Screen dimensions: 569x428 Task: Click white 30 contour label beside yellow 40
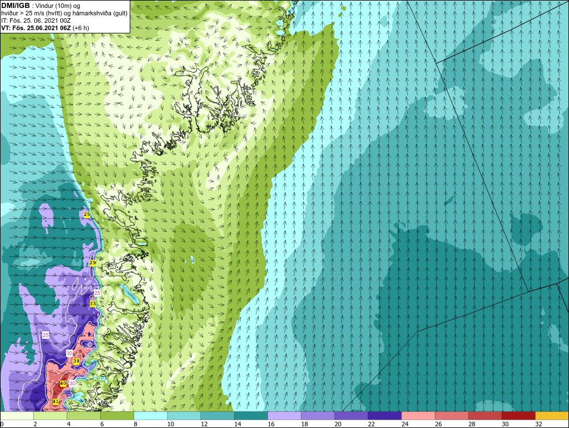point(72,384)
